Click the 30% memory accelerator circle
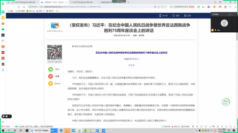The height and width of the screenshot is (133, 238). pos(226,102)
